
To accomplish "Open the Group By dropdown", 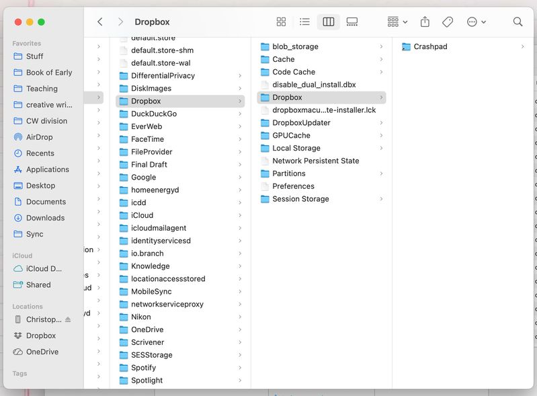I will [x=397, y=22].
